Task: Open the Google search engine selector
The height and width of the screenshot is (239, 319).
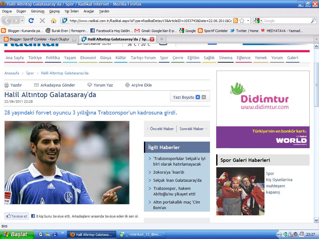Action: 258,21
